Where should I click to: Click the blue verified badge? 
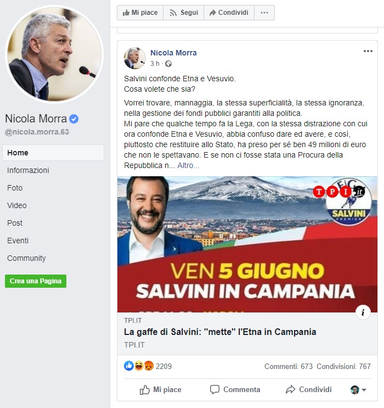74,119
